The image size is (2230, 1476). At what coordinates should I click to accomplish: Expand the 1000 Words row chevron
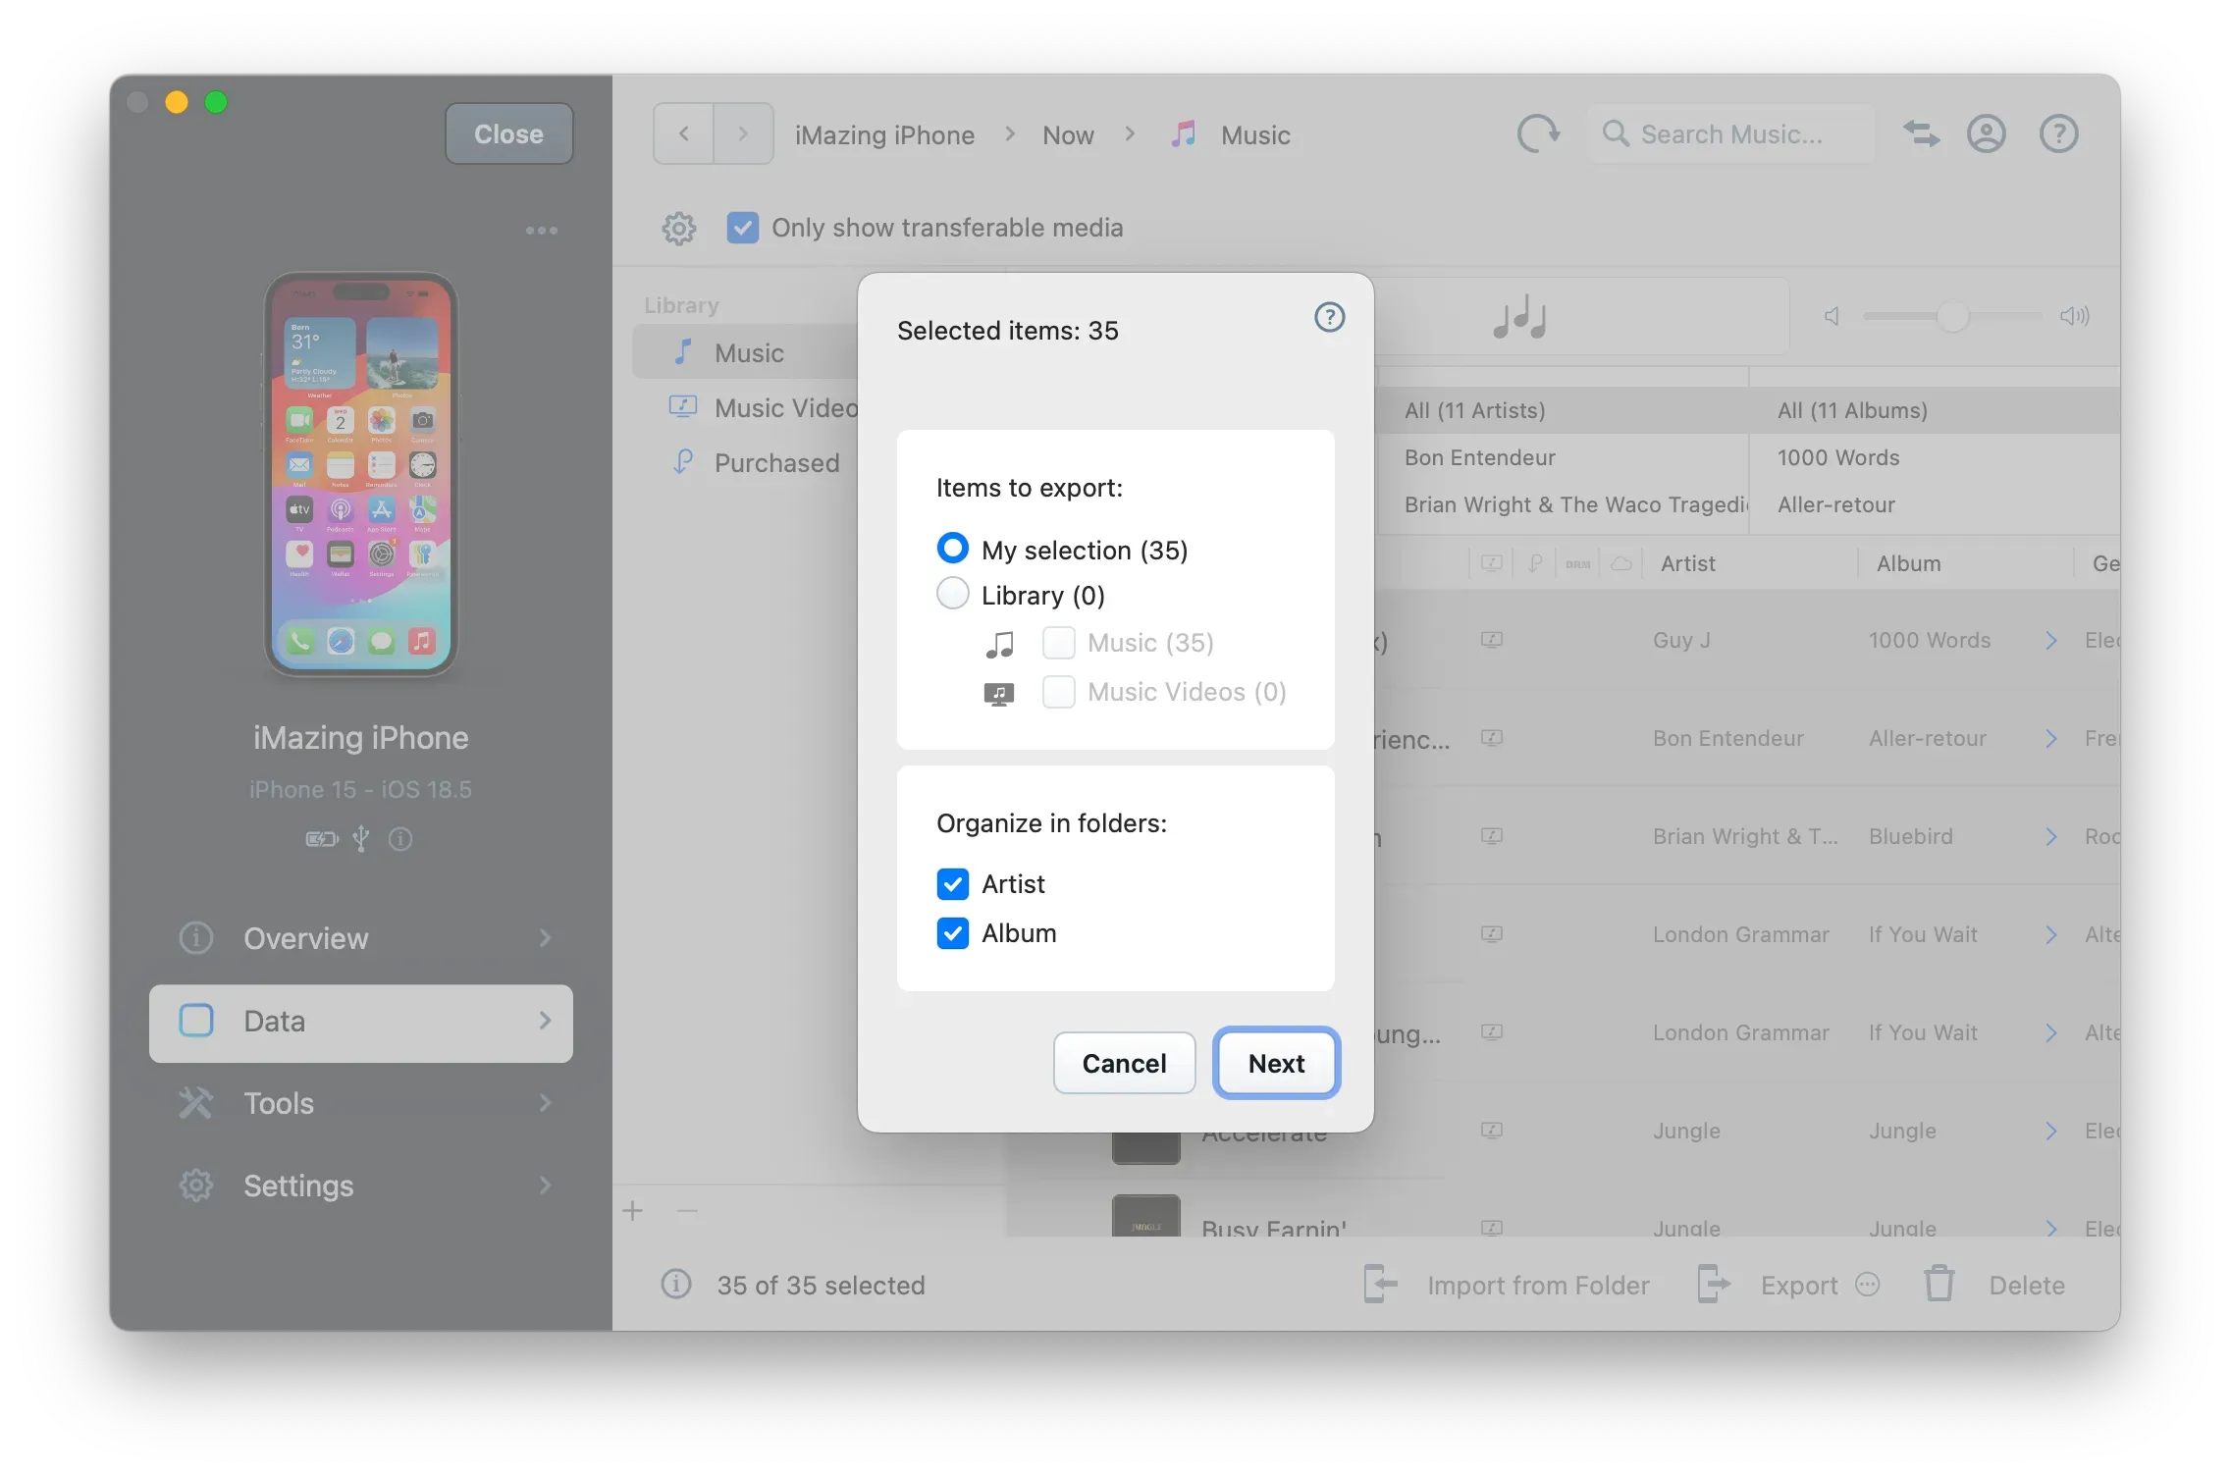(x=2049, y=640)
